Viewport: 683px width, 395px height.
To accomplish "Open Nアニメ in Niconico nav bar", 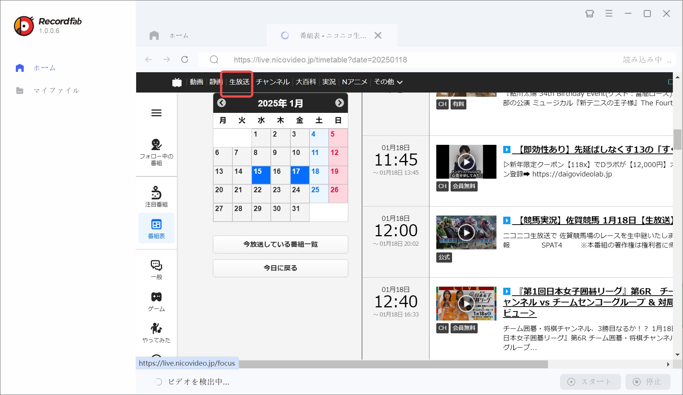I will click(x=355, y=82).
